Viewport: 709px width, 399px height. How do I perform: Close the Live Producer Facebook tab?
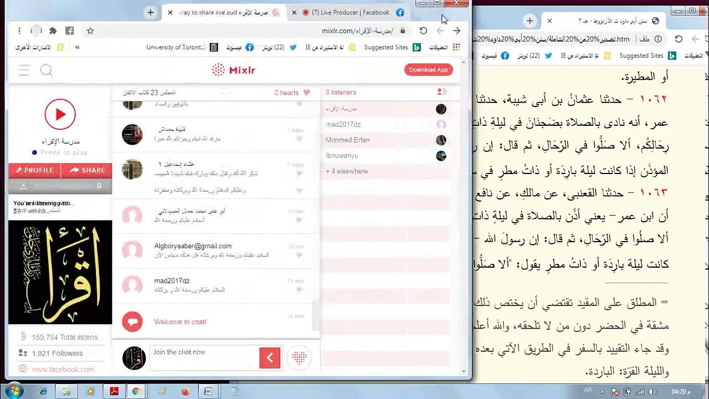click(294, 12)
